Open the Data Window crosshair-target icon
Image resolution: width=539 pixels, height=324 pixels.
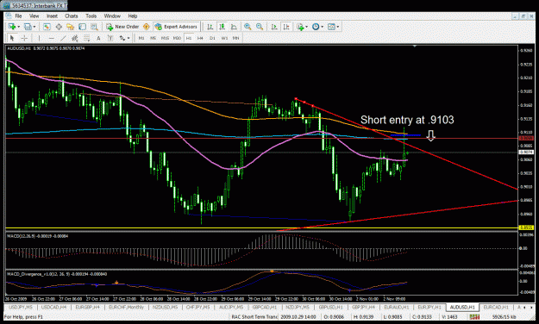59,27
